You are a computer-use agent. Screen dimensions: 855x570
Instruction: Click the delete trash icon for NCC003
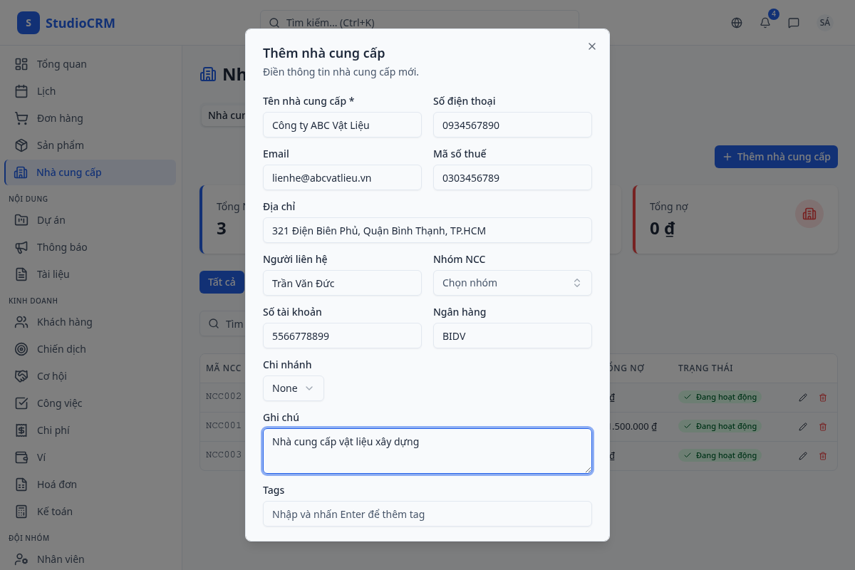click(823, 456)
